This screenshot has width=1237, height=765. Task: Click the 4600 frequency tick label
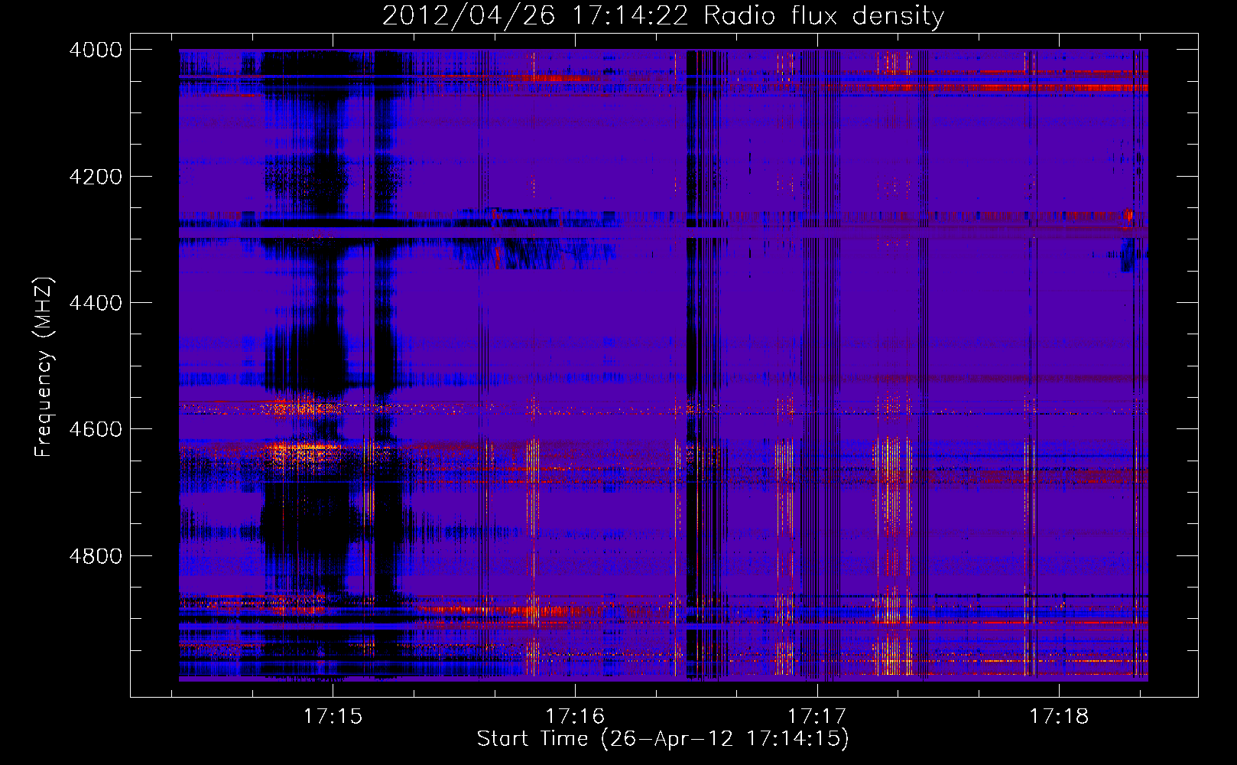click(x=96, y=429)
